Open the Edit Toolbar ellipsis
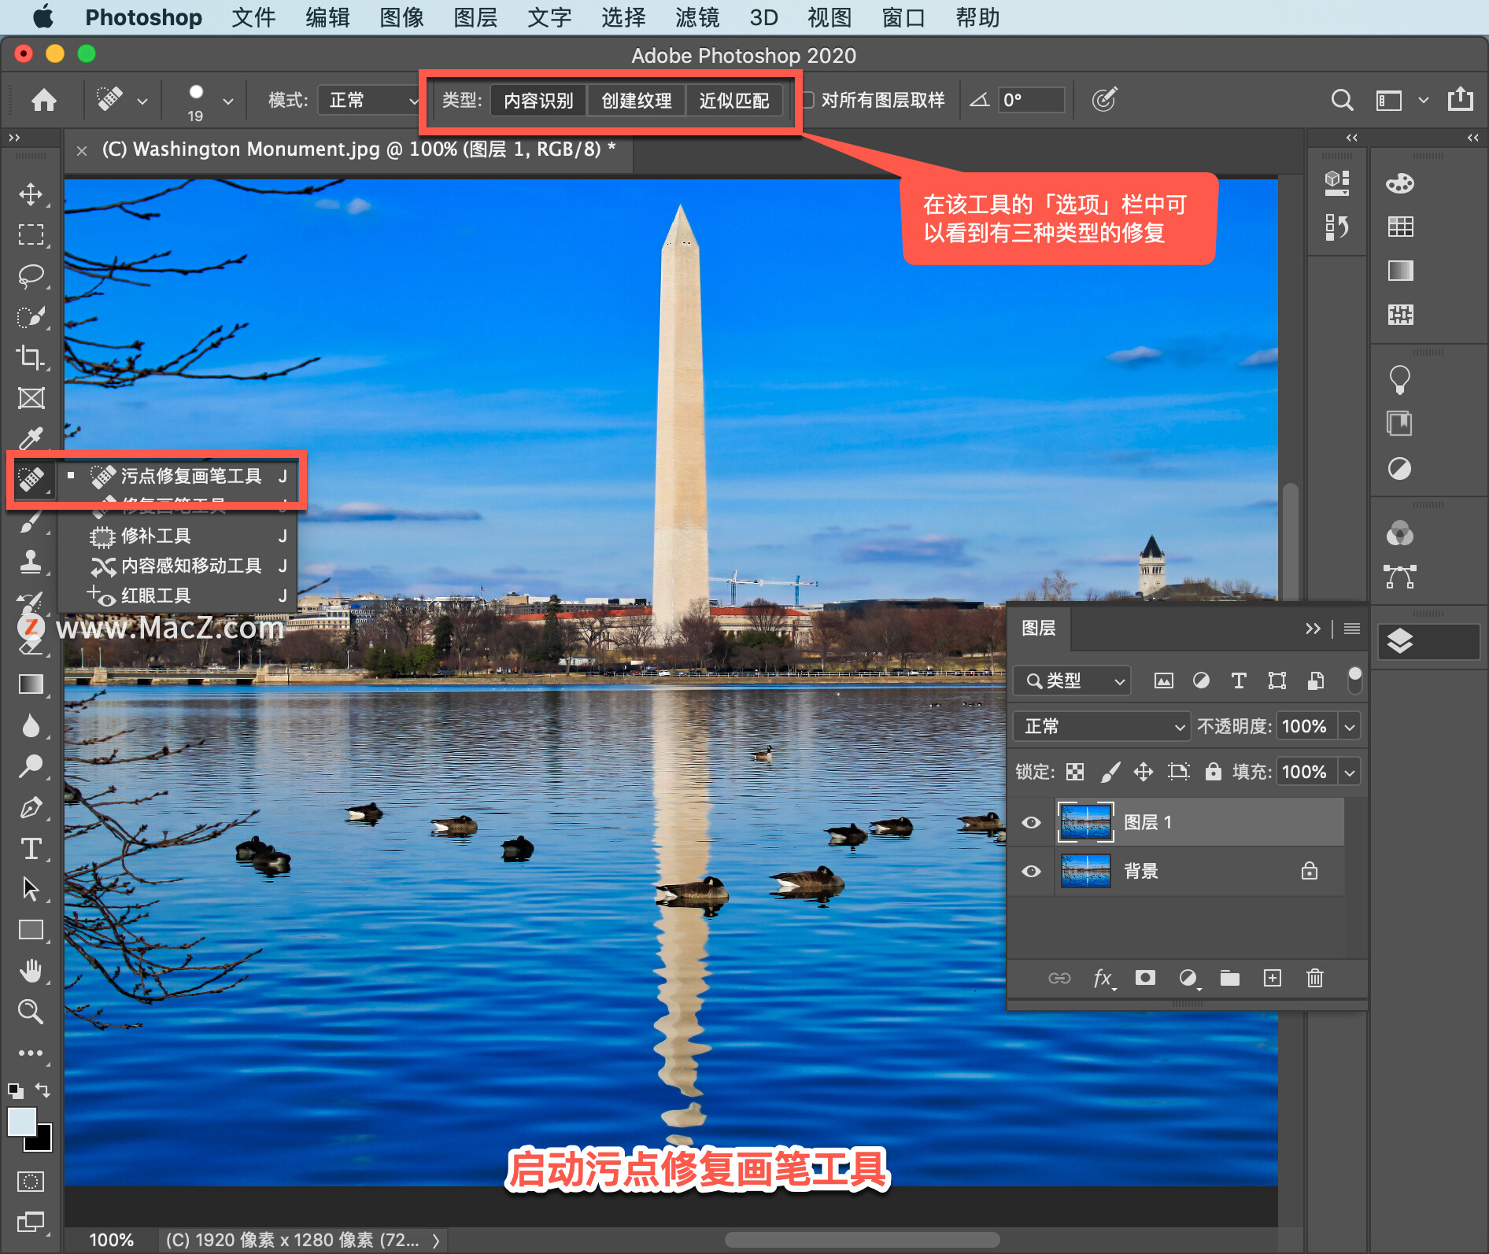Viewport: 1489px width, 1254px height. (31, 1053)
